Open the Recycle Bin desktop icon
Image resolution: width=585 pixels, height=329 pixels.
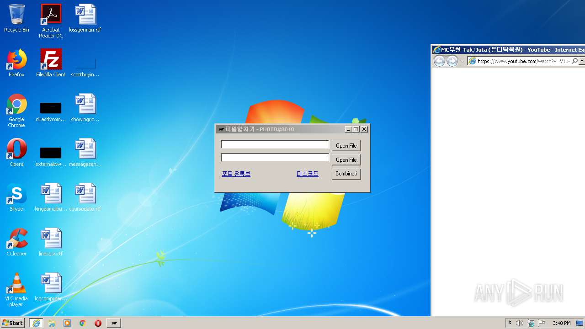coord(16,18)
